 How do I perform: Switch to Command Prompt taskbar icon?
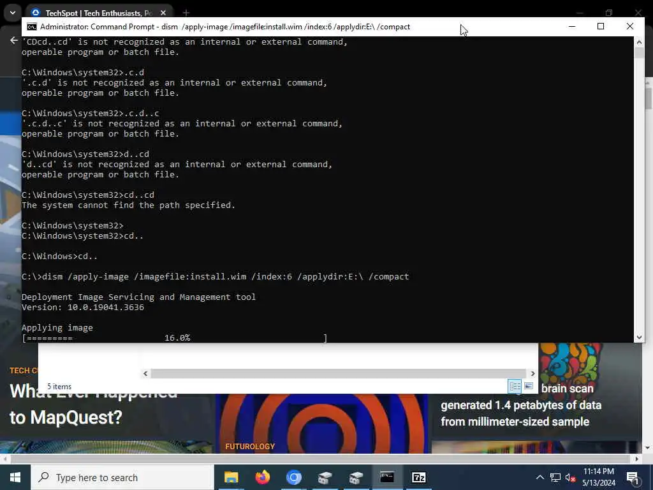point(387,477)
